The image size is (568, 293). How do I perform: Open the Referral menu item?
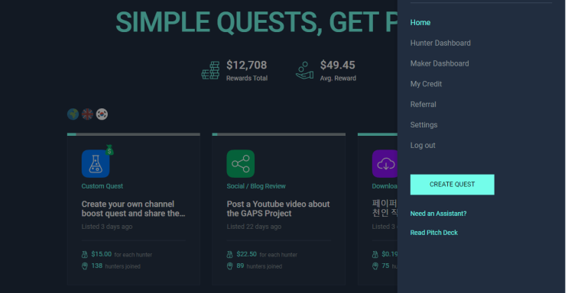[x=423, y=105]
